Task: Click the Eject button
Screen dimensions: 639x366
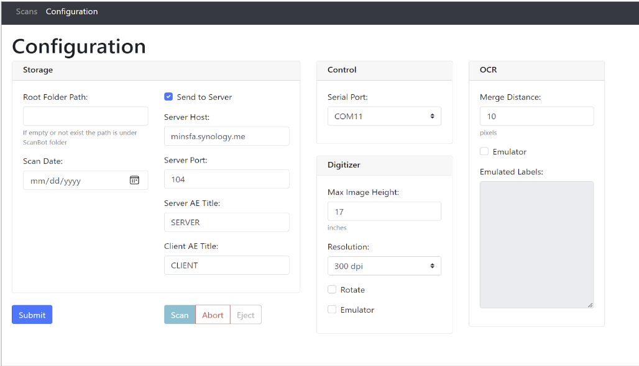Action: tap(246, 315)
